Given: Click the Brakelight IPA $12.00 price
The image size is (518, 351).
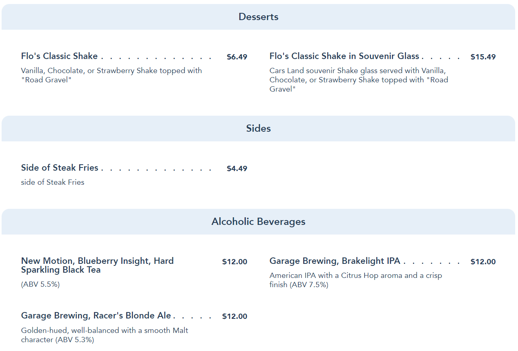Looking at the screenshot, I should pyautogui.click(x=483, y=262).
